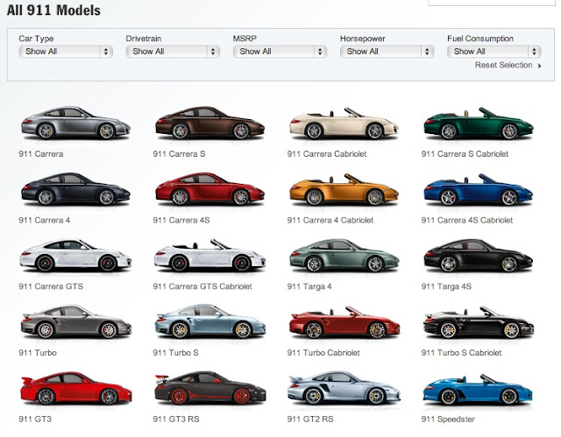561x437 pixels.
Task: Click the 911 Carrera Cabriolet text label
Action: 327,154
